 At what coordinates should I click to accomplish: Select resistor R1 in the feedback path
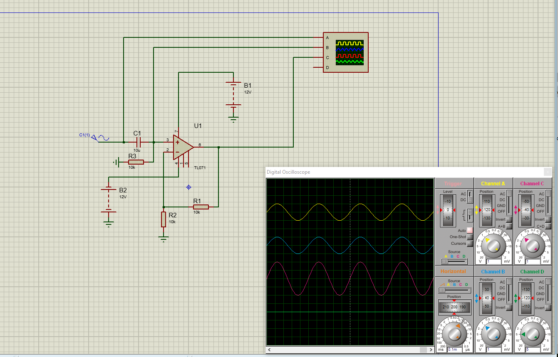pos(201,207)
